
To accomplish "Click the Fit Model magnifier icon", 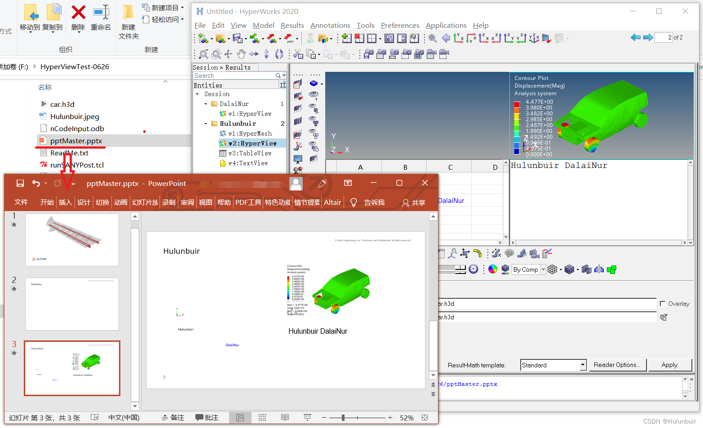I will (433, 39).
